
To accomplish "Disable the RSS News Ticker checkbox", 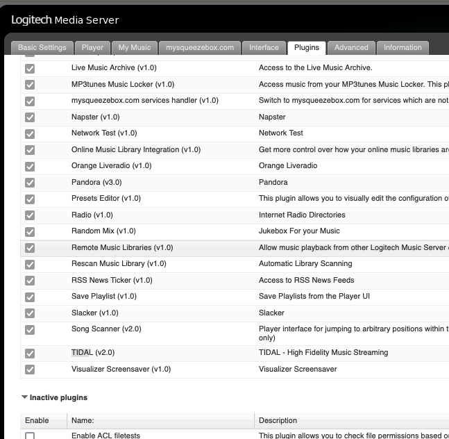I will pos(30,281).
